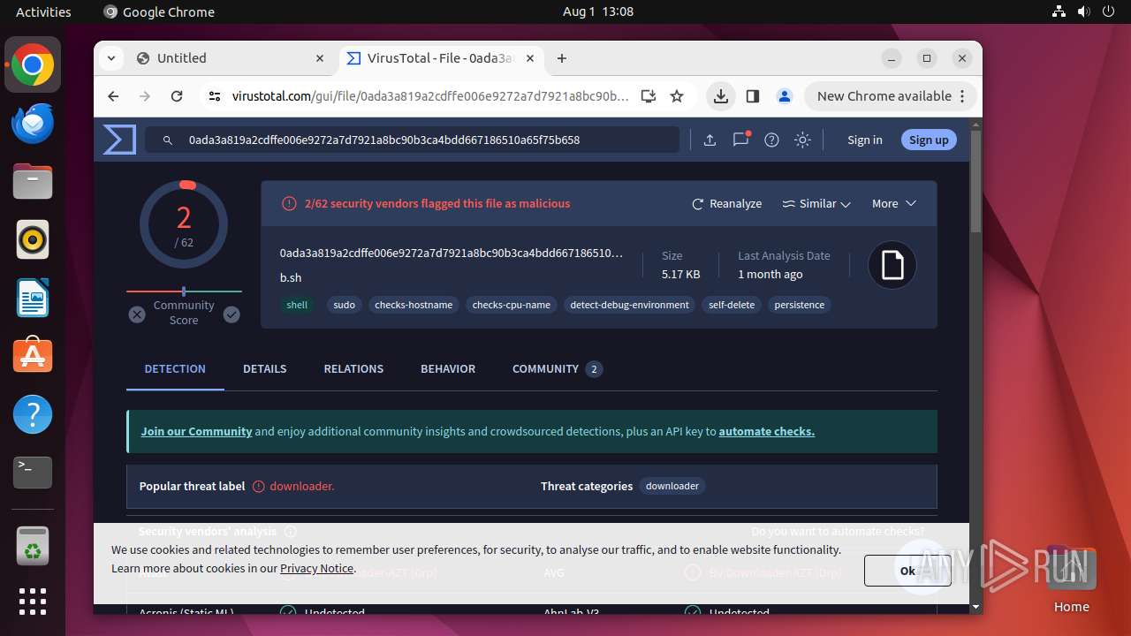Show Applications grid
The image size is (1131, 636).
coord(33,602)
